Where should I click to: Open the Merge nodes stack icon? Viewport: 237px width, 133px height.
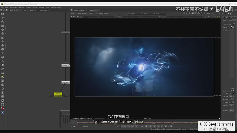pyautogui.click(x=3, y=41)
